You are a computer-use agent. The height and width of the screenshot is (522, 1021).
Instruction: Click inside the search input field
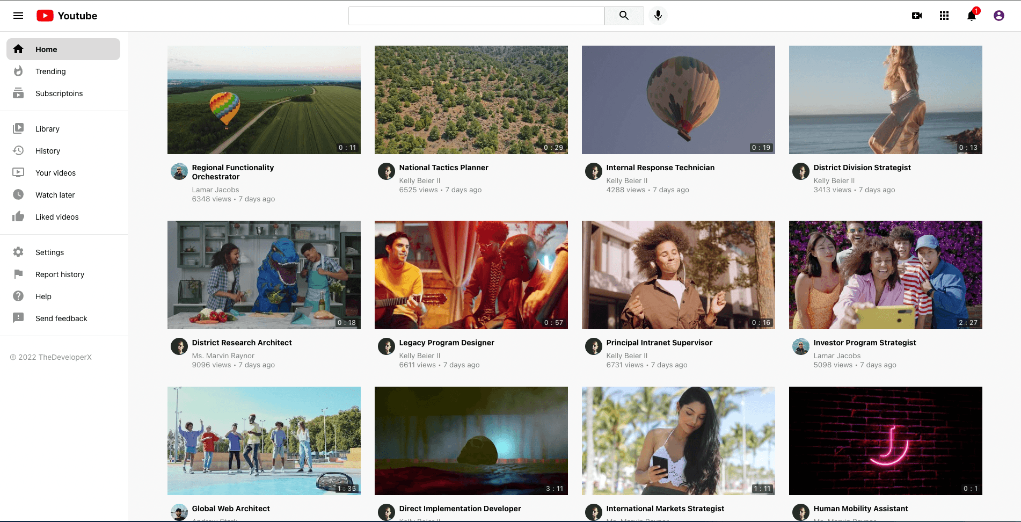tap(476, 16)
